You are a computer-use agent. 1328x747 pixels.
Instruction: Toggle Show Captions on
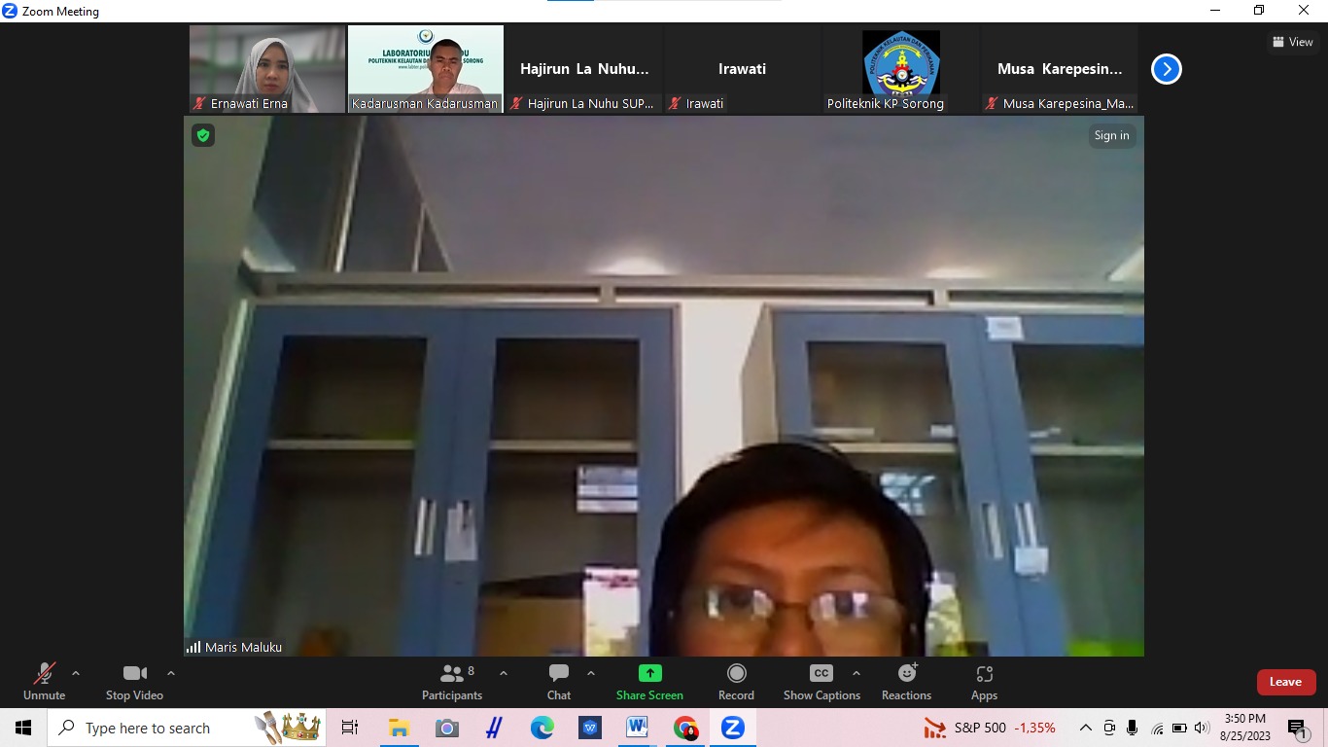[821, 682]
